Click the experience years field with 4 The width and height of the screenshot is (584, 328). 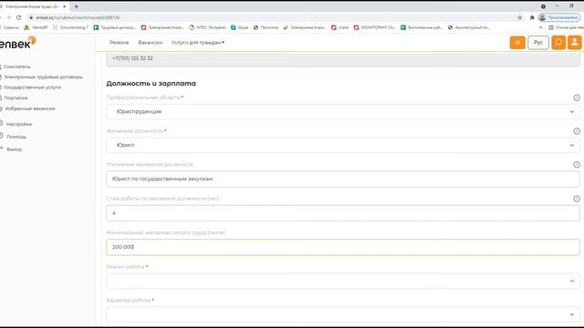pos(343,213)
